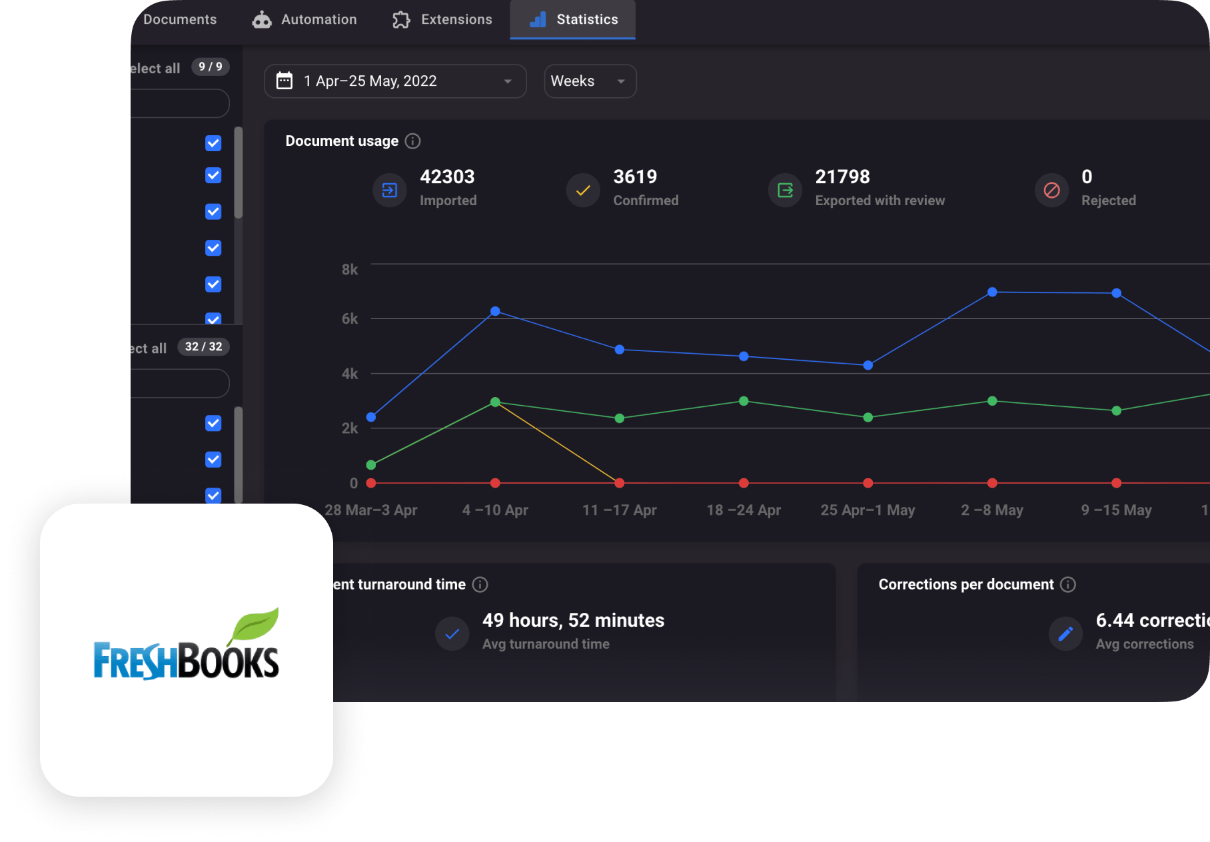The height and width of the screenshot is (842, 1210).
Task: Click the green data point for 11–17 Apr
Action: [x=620, y=418]
